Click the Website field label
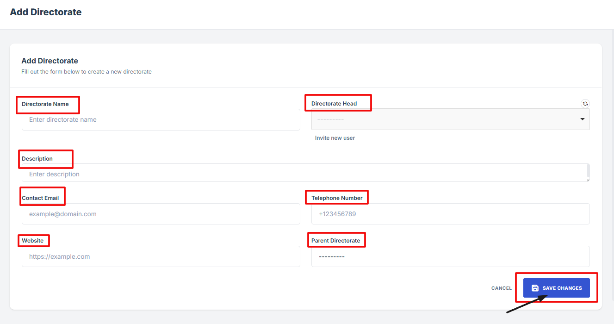This screenshot has width=614, height=324. click(33, 241)
